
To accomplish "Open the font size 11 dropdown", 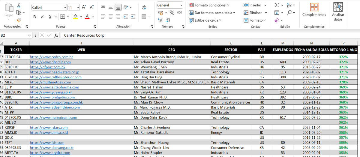I will click(x=78, y=7).
